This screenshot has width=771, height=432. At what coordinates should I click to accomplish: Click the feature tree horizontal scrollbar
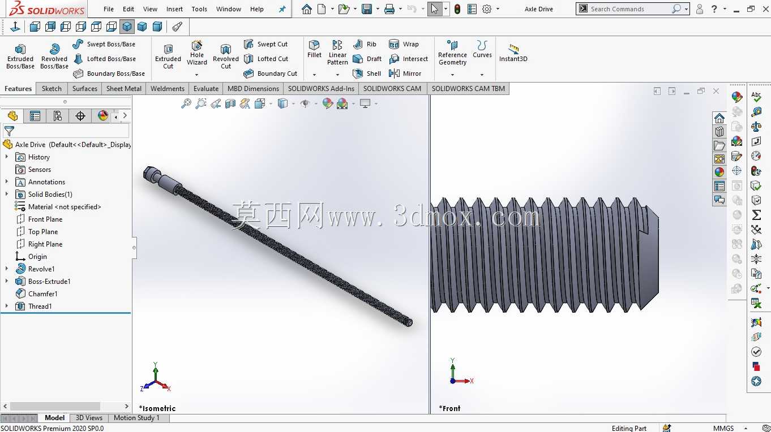pyautogui.click(x=55, y=407)
